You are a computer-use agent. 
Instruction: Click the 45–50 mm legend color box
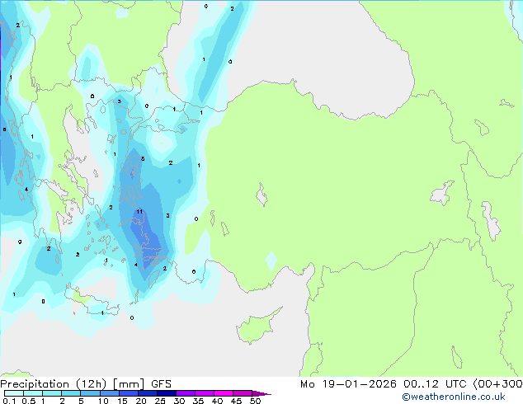(x=243, y=393)
